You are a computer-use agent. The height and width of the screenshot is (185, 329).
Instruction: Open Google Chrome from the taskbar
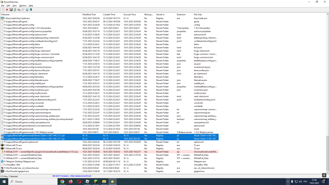pos(62,182)
